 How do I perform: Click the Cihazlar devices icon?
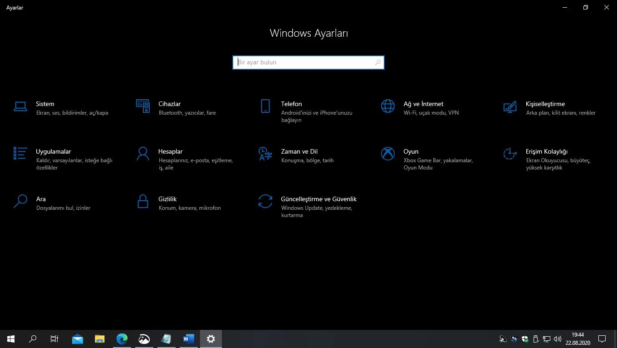(x=142, y=106)
